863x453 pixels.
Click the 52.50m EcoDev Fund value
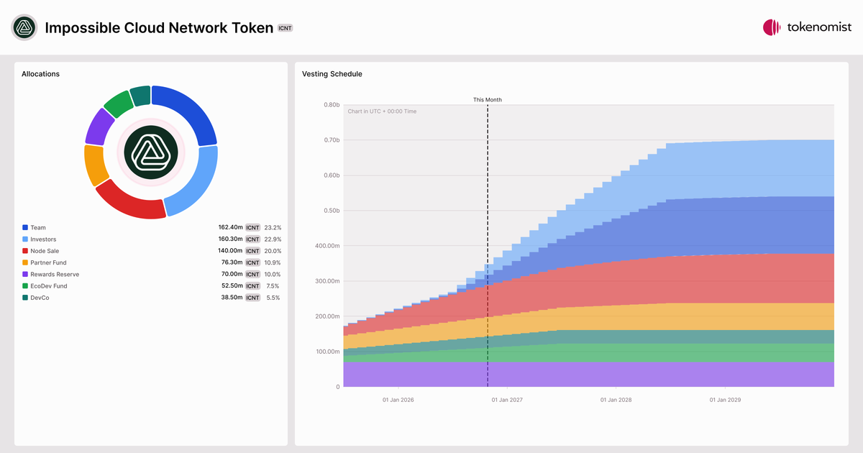[x=232, y=286]
